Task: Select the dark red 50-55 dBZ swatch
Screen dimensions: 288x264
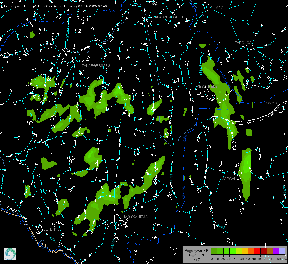Action: pos(264,251)
